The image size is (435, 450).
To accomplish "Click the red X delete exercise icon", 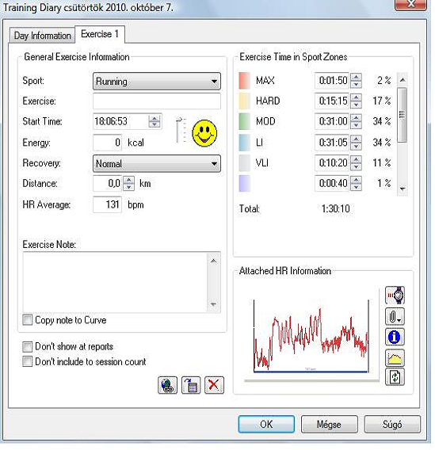I will [214, 385].
